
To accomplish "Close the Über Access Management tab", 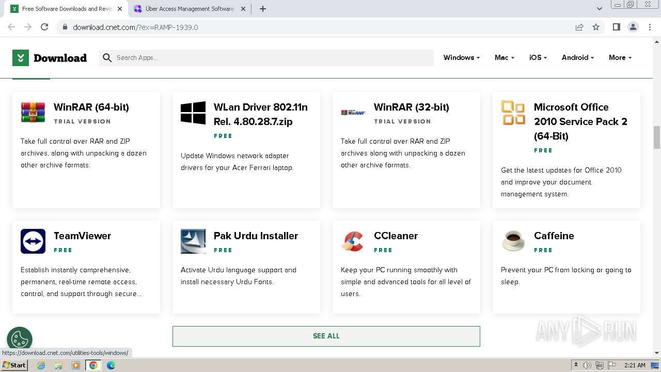I will click(x=243, y=9).
